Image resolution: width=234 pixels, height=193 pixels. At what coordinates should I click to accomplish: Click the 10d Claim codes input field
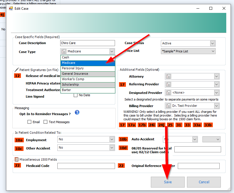click(198, 149)
